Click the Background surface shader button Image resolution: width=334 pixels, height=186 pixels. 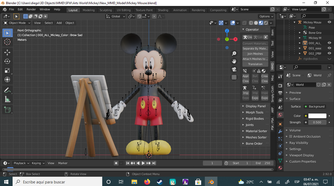coord(315,106)
